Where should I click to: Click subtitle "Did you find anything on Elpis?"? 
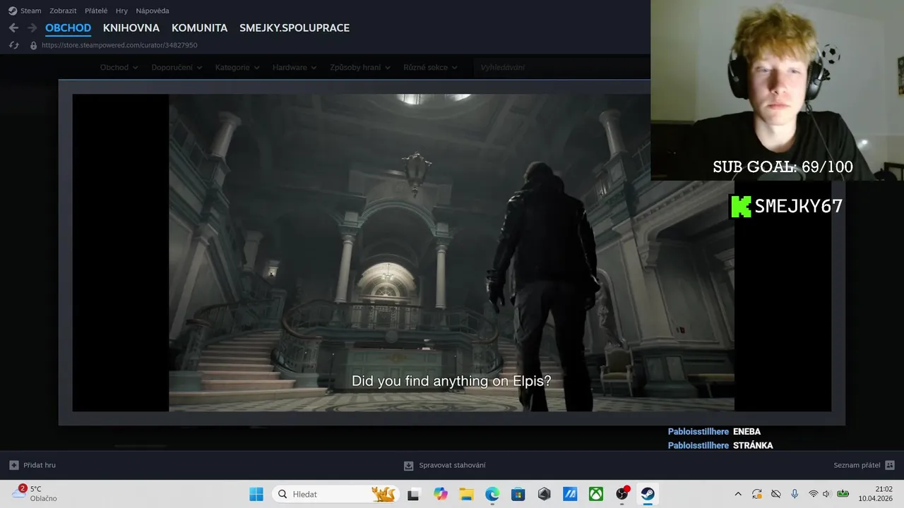click(451, 381)
